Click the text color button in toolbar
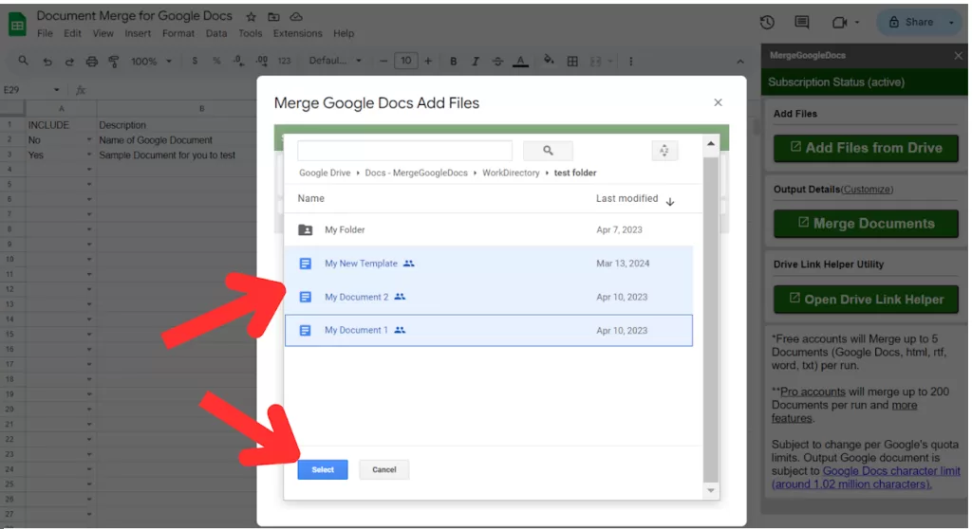The image size is (972, 529). point(520,62)
